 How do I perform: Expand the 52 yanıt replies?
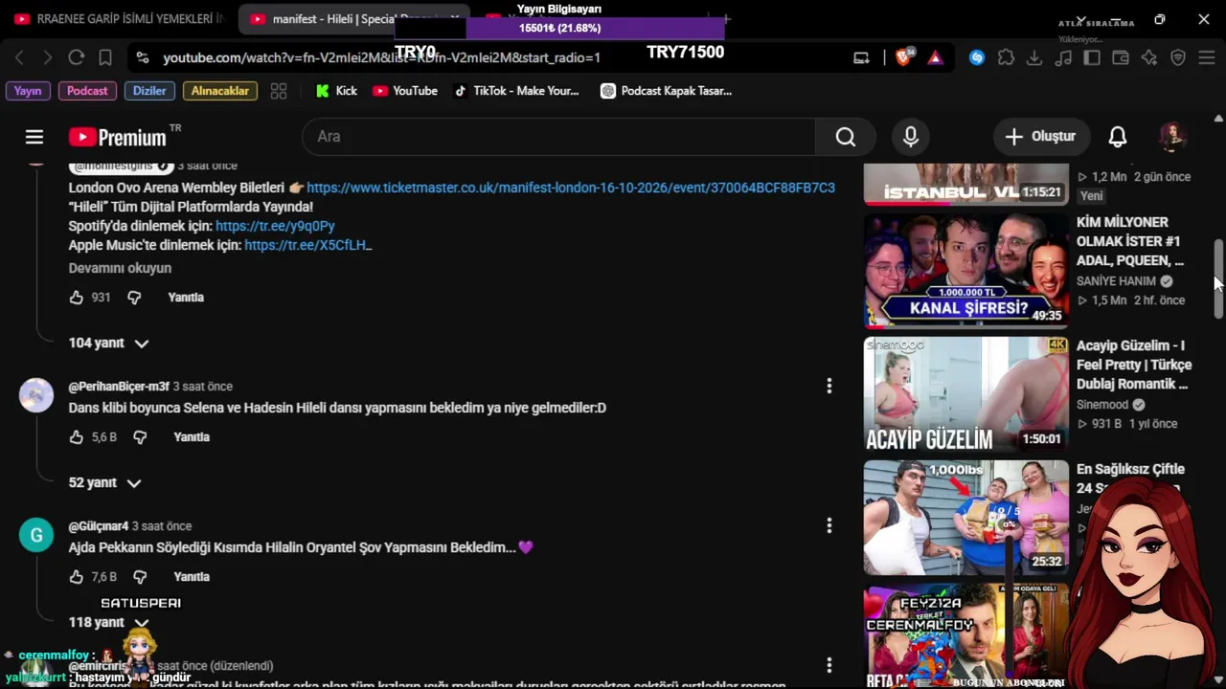point(104,482)
